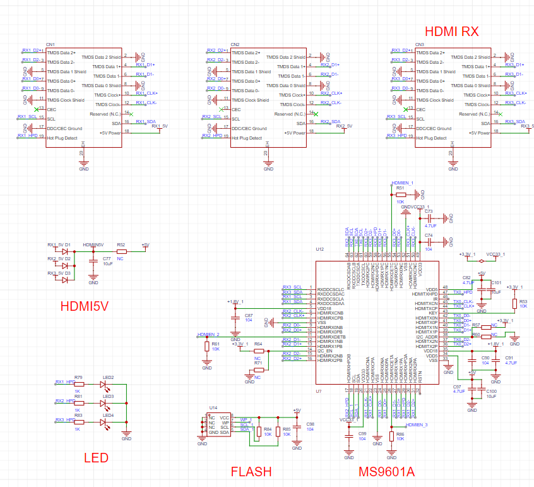
Task: Select the R53 10K resistor below +3.3V_1
Action: 514,304
